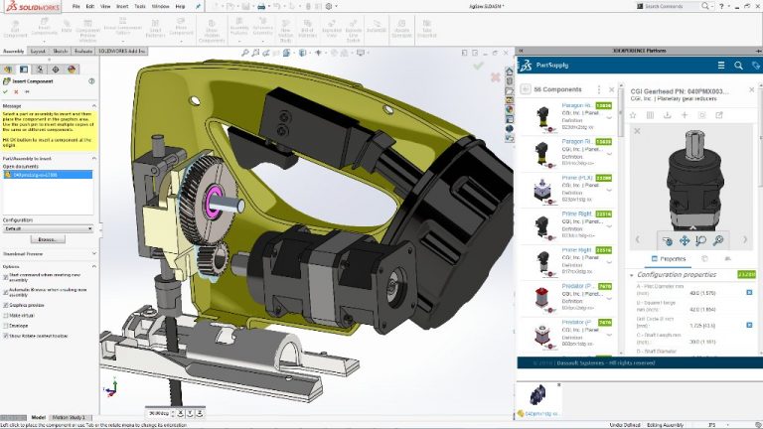Click the zoom tool in the preview toolbar
Image resolution: width=763 pixels, height=429 pixels.
click(701, 239)
